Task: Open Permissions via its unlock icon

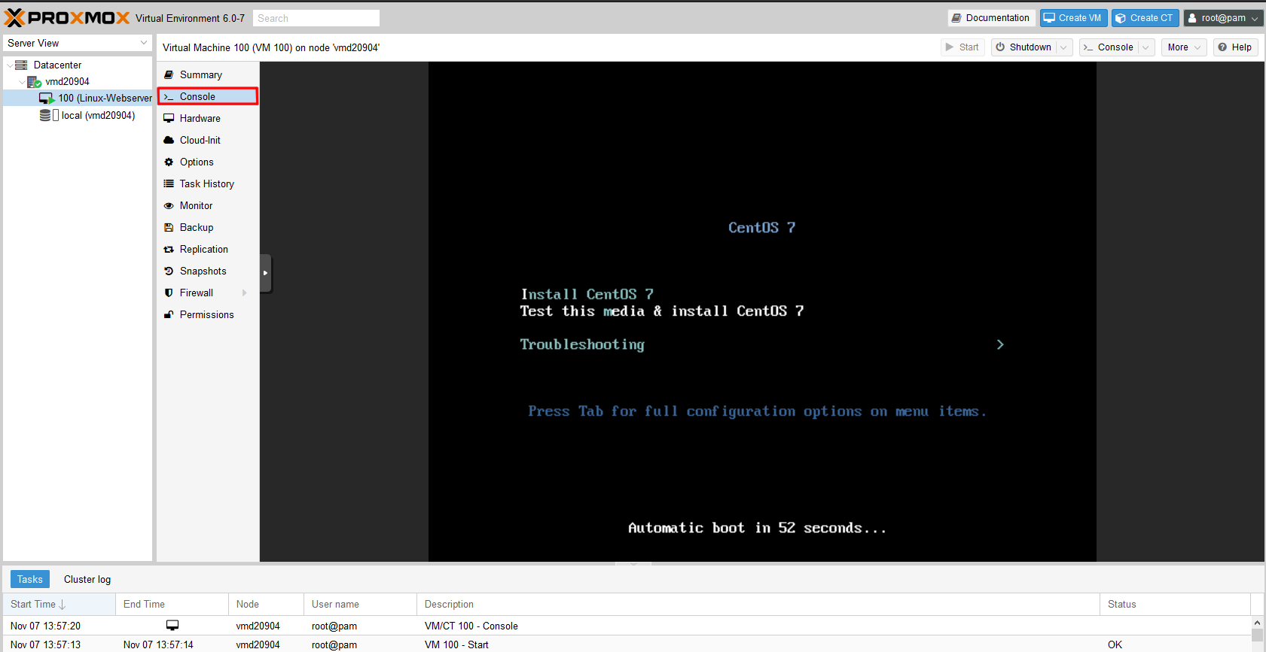Action: (x=169, y=314)
